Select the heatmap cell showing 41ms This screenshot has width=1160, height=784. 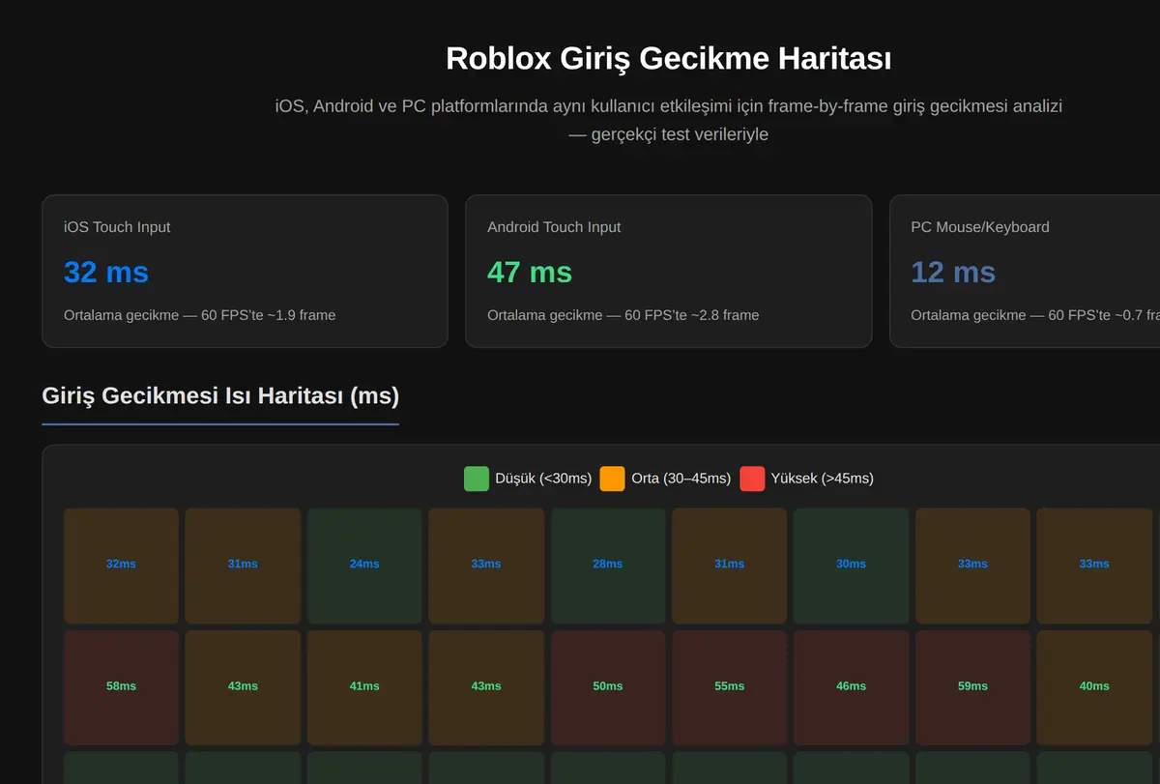tap(364, 688)
